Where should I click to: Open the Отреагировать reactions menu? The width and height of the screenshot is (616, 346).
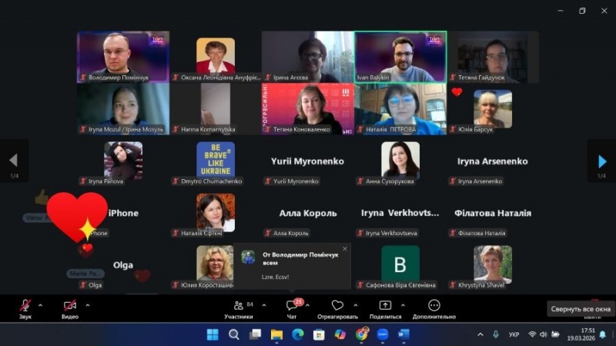point(337,307)
